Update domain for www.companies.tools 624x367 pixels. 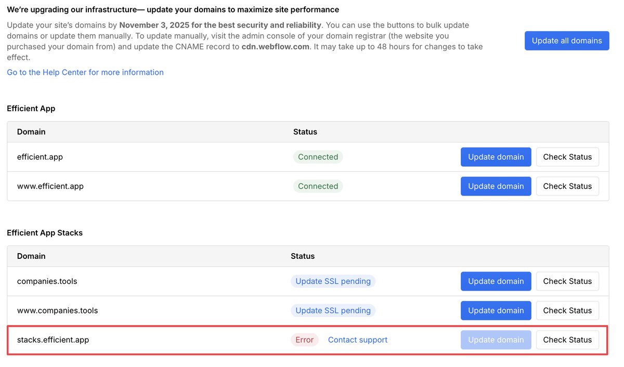496,310
